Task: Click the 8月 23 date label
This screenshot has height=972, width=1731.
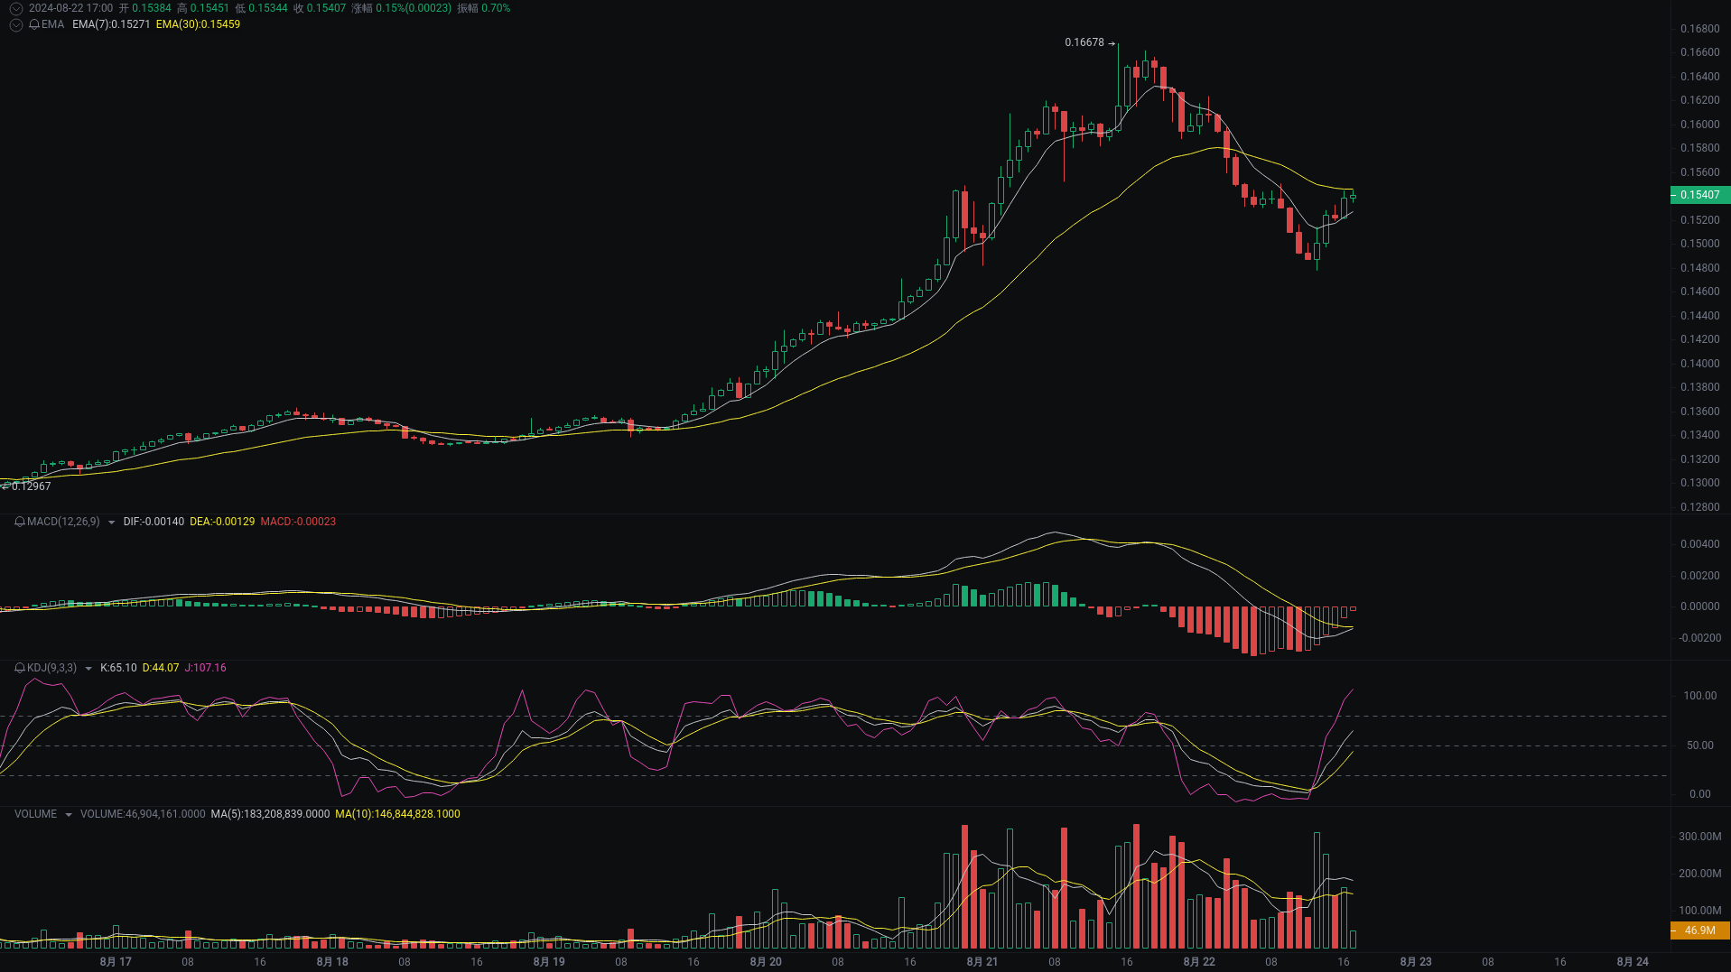Action: (1416, 962)
